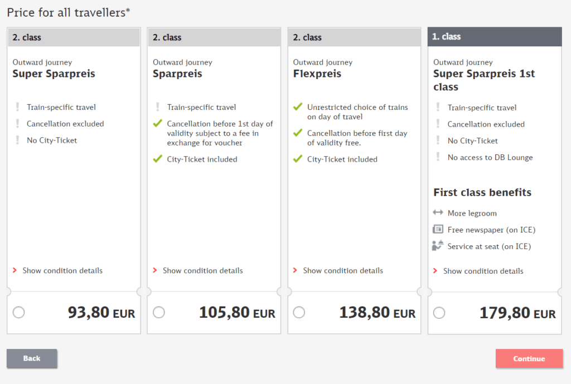
Task: Show condition details for Flexpreis
Action: click(x=342, y=271)
